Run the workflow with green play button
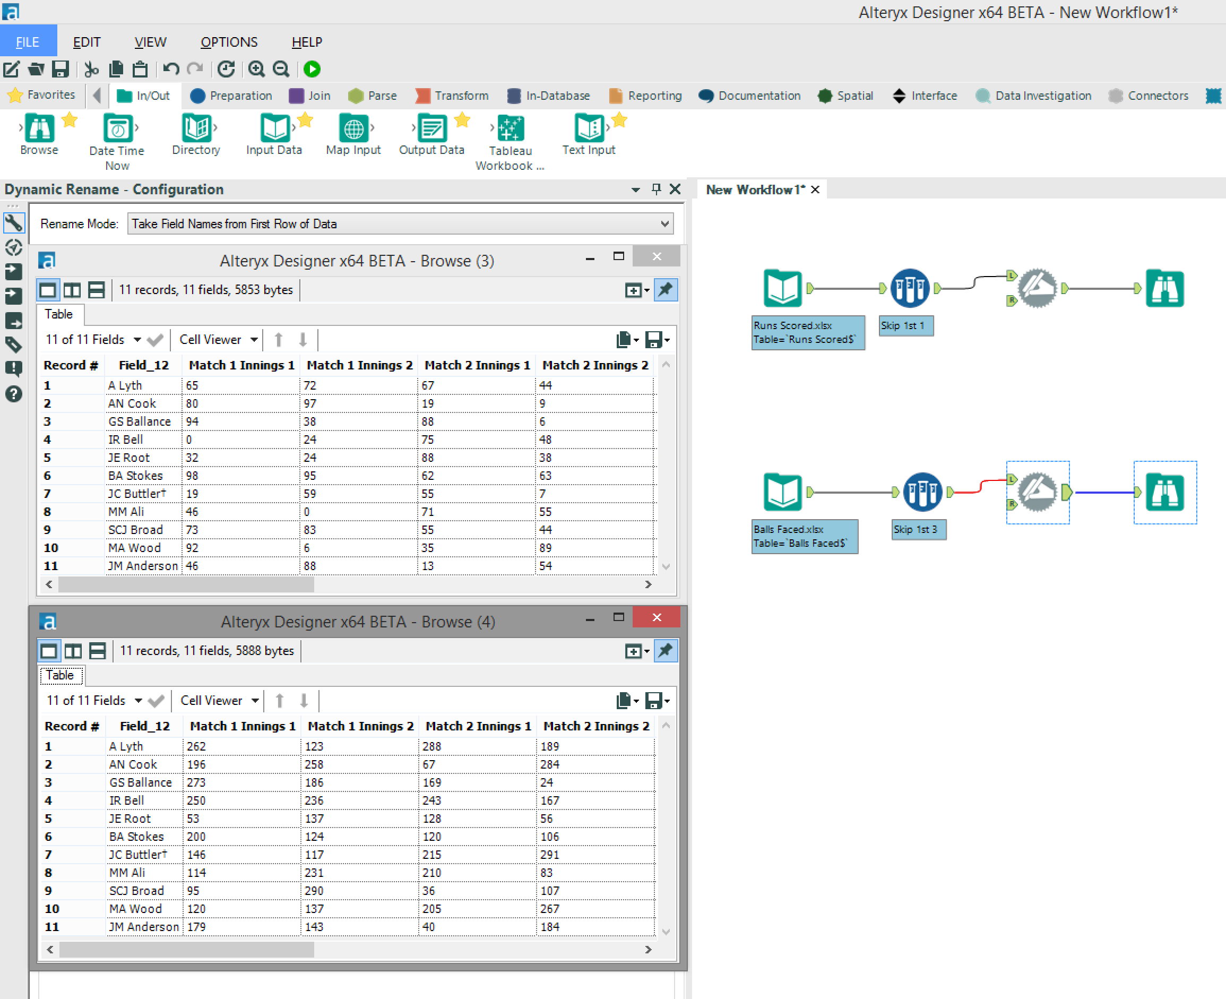The height and width of the screenshot is (999, 1226). point(312,69)
